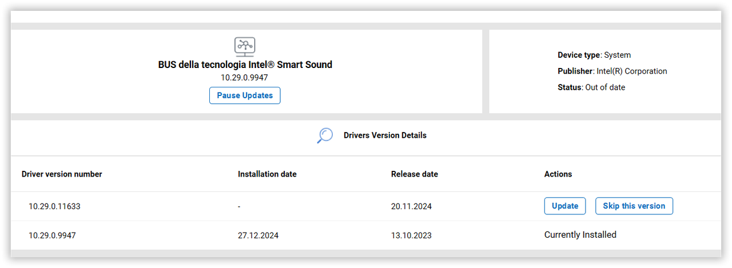Select the version 10.29.0.11633 row entry

[54, 206]
